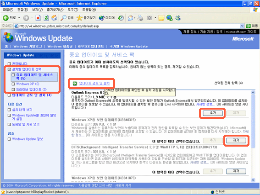
Task: Open the address bar history dropdown
Action: (242, 26)
